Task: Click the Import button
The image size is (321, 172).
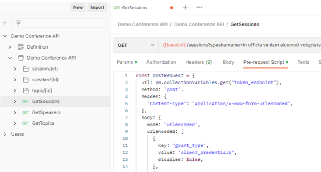Action: pyautogui.click(x=97, y=7)
